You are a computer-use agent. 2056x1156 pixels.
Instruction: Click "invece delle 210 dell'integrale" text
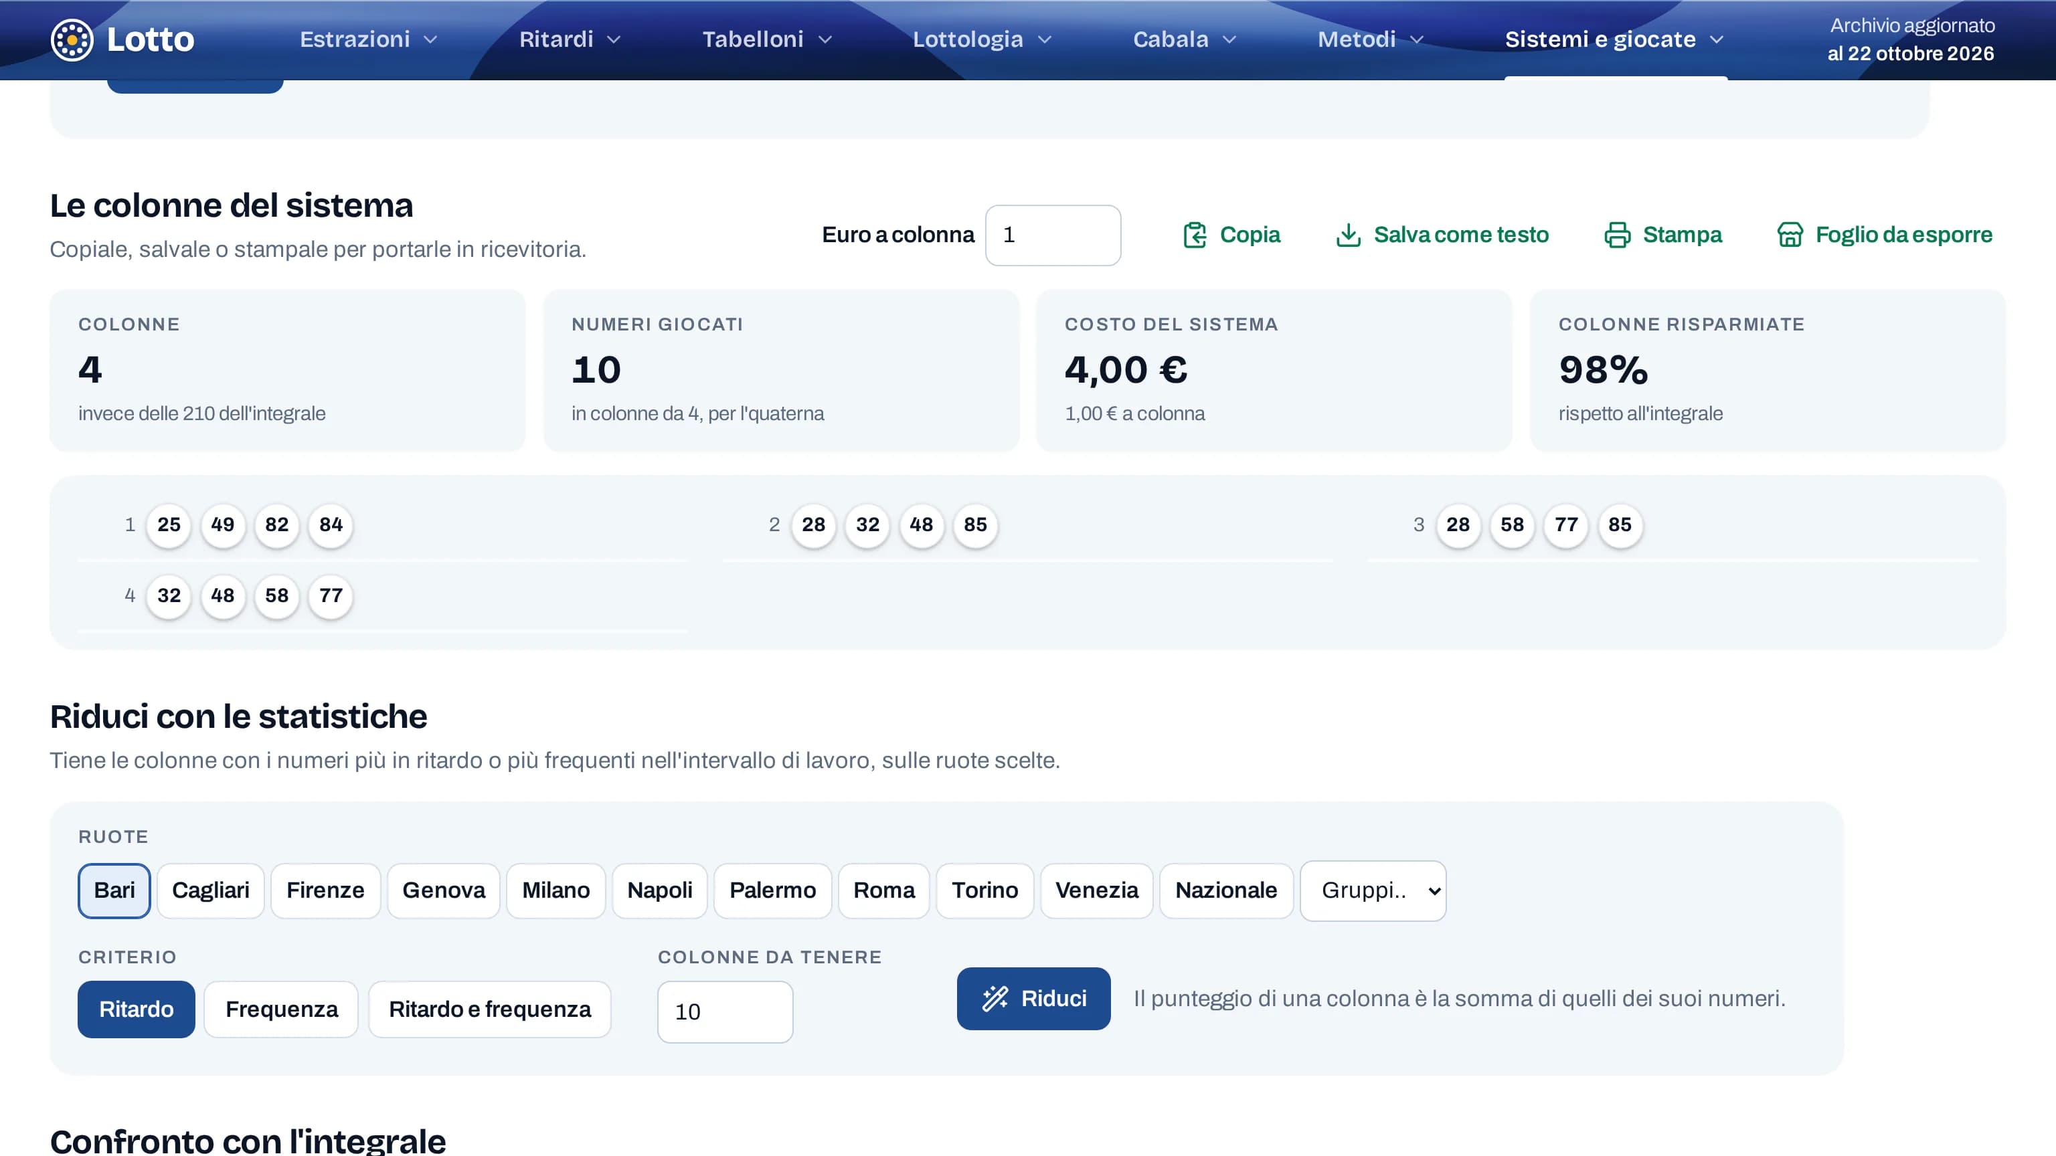[202, 413]
